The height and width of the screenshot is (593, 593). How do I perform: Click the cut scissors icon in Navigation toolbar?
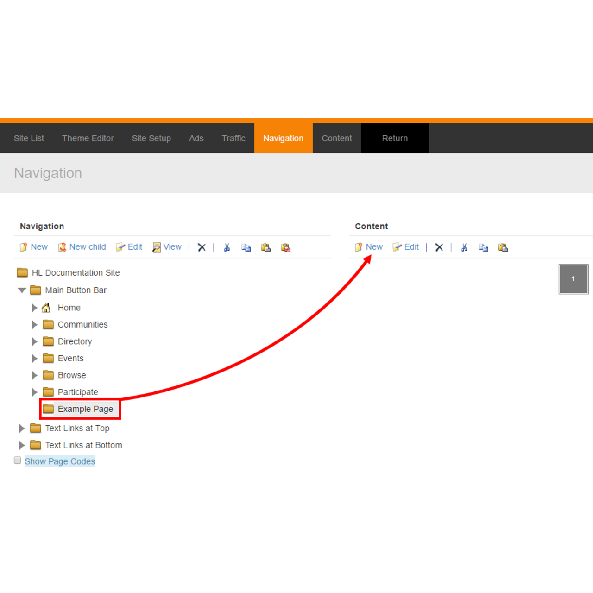[x=227, y=247]
